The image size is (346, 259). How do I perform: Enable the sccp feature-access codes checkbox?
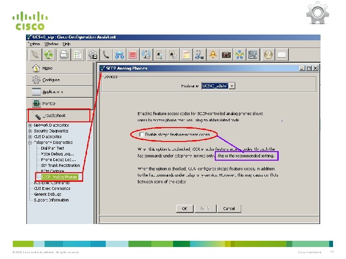point(142,134)
